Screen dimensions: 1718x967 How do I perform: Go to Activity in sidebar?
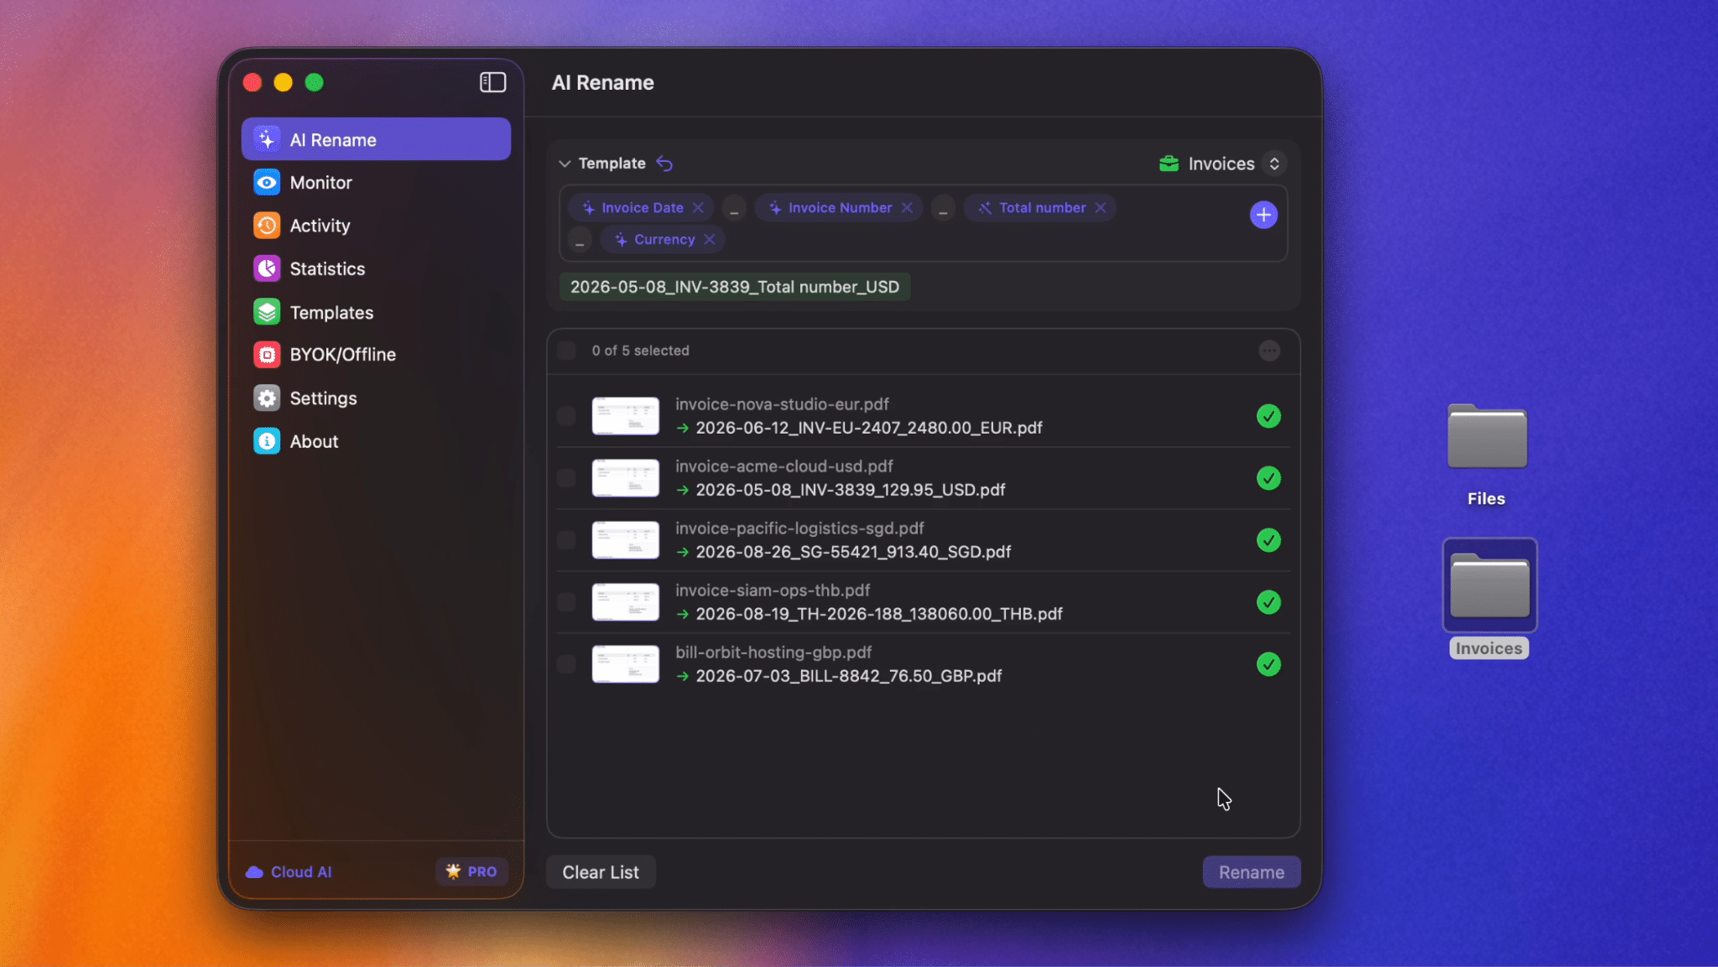pos(376,226)
